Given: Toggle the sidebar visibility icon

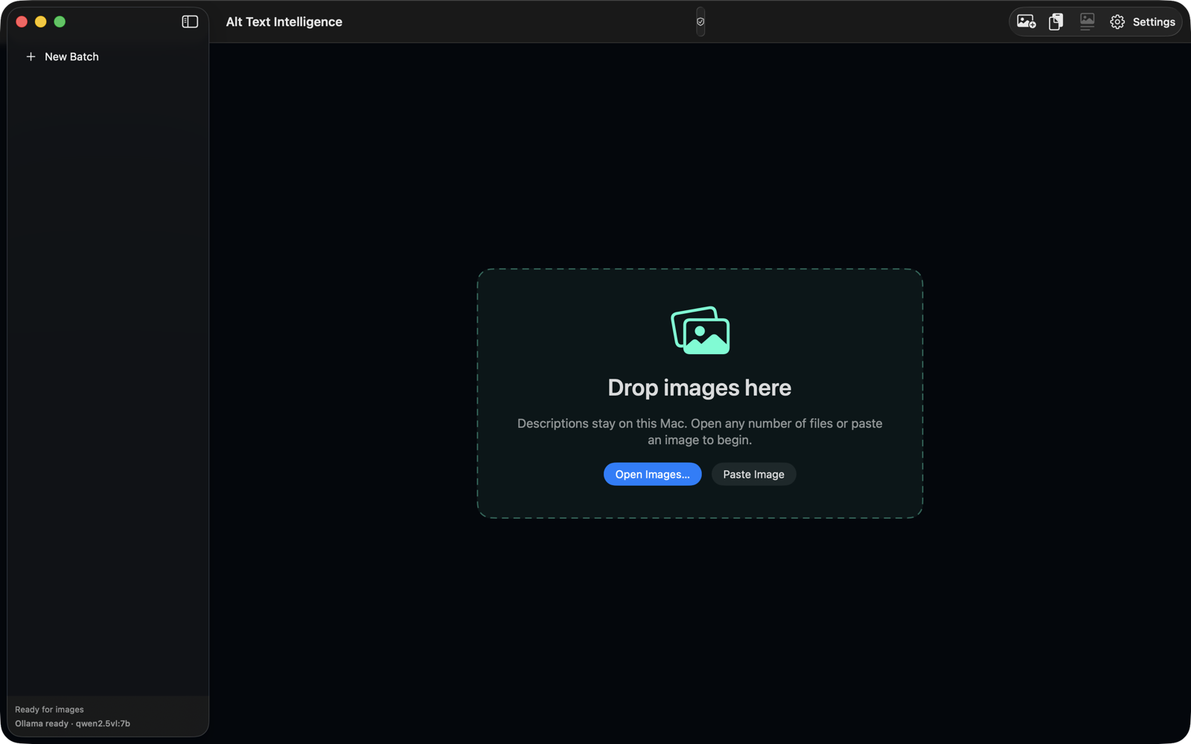Looking at the screenshot, I should (190, 22).
